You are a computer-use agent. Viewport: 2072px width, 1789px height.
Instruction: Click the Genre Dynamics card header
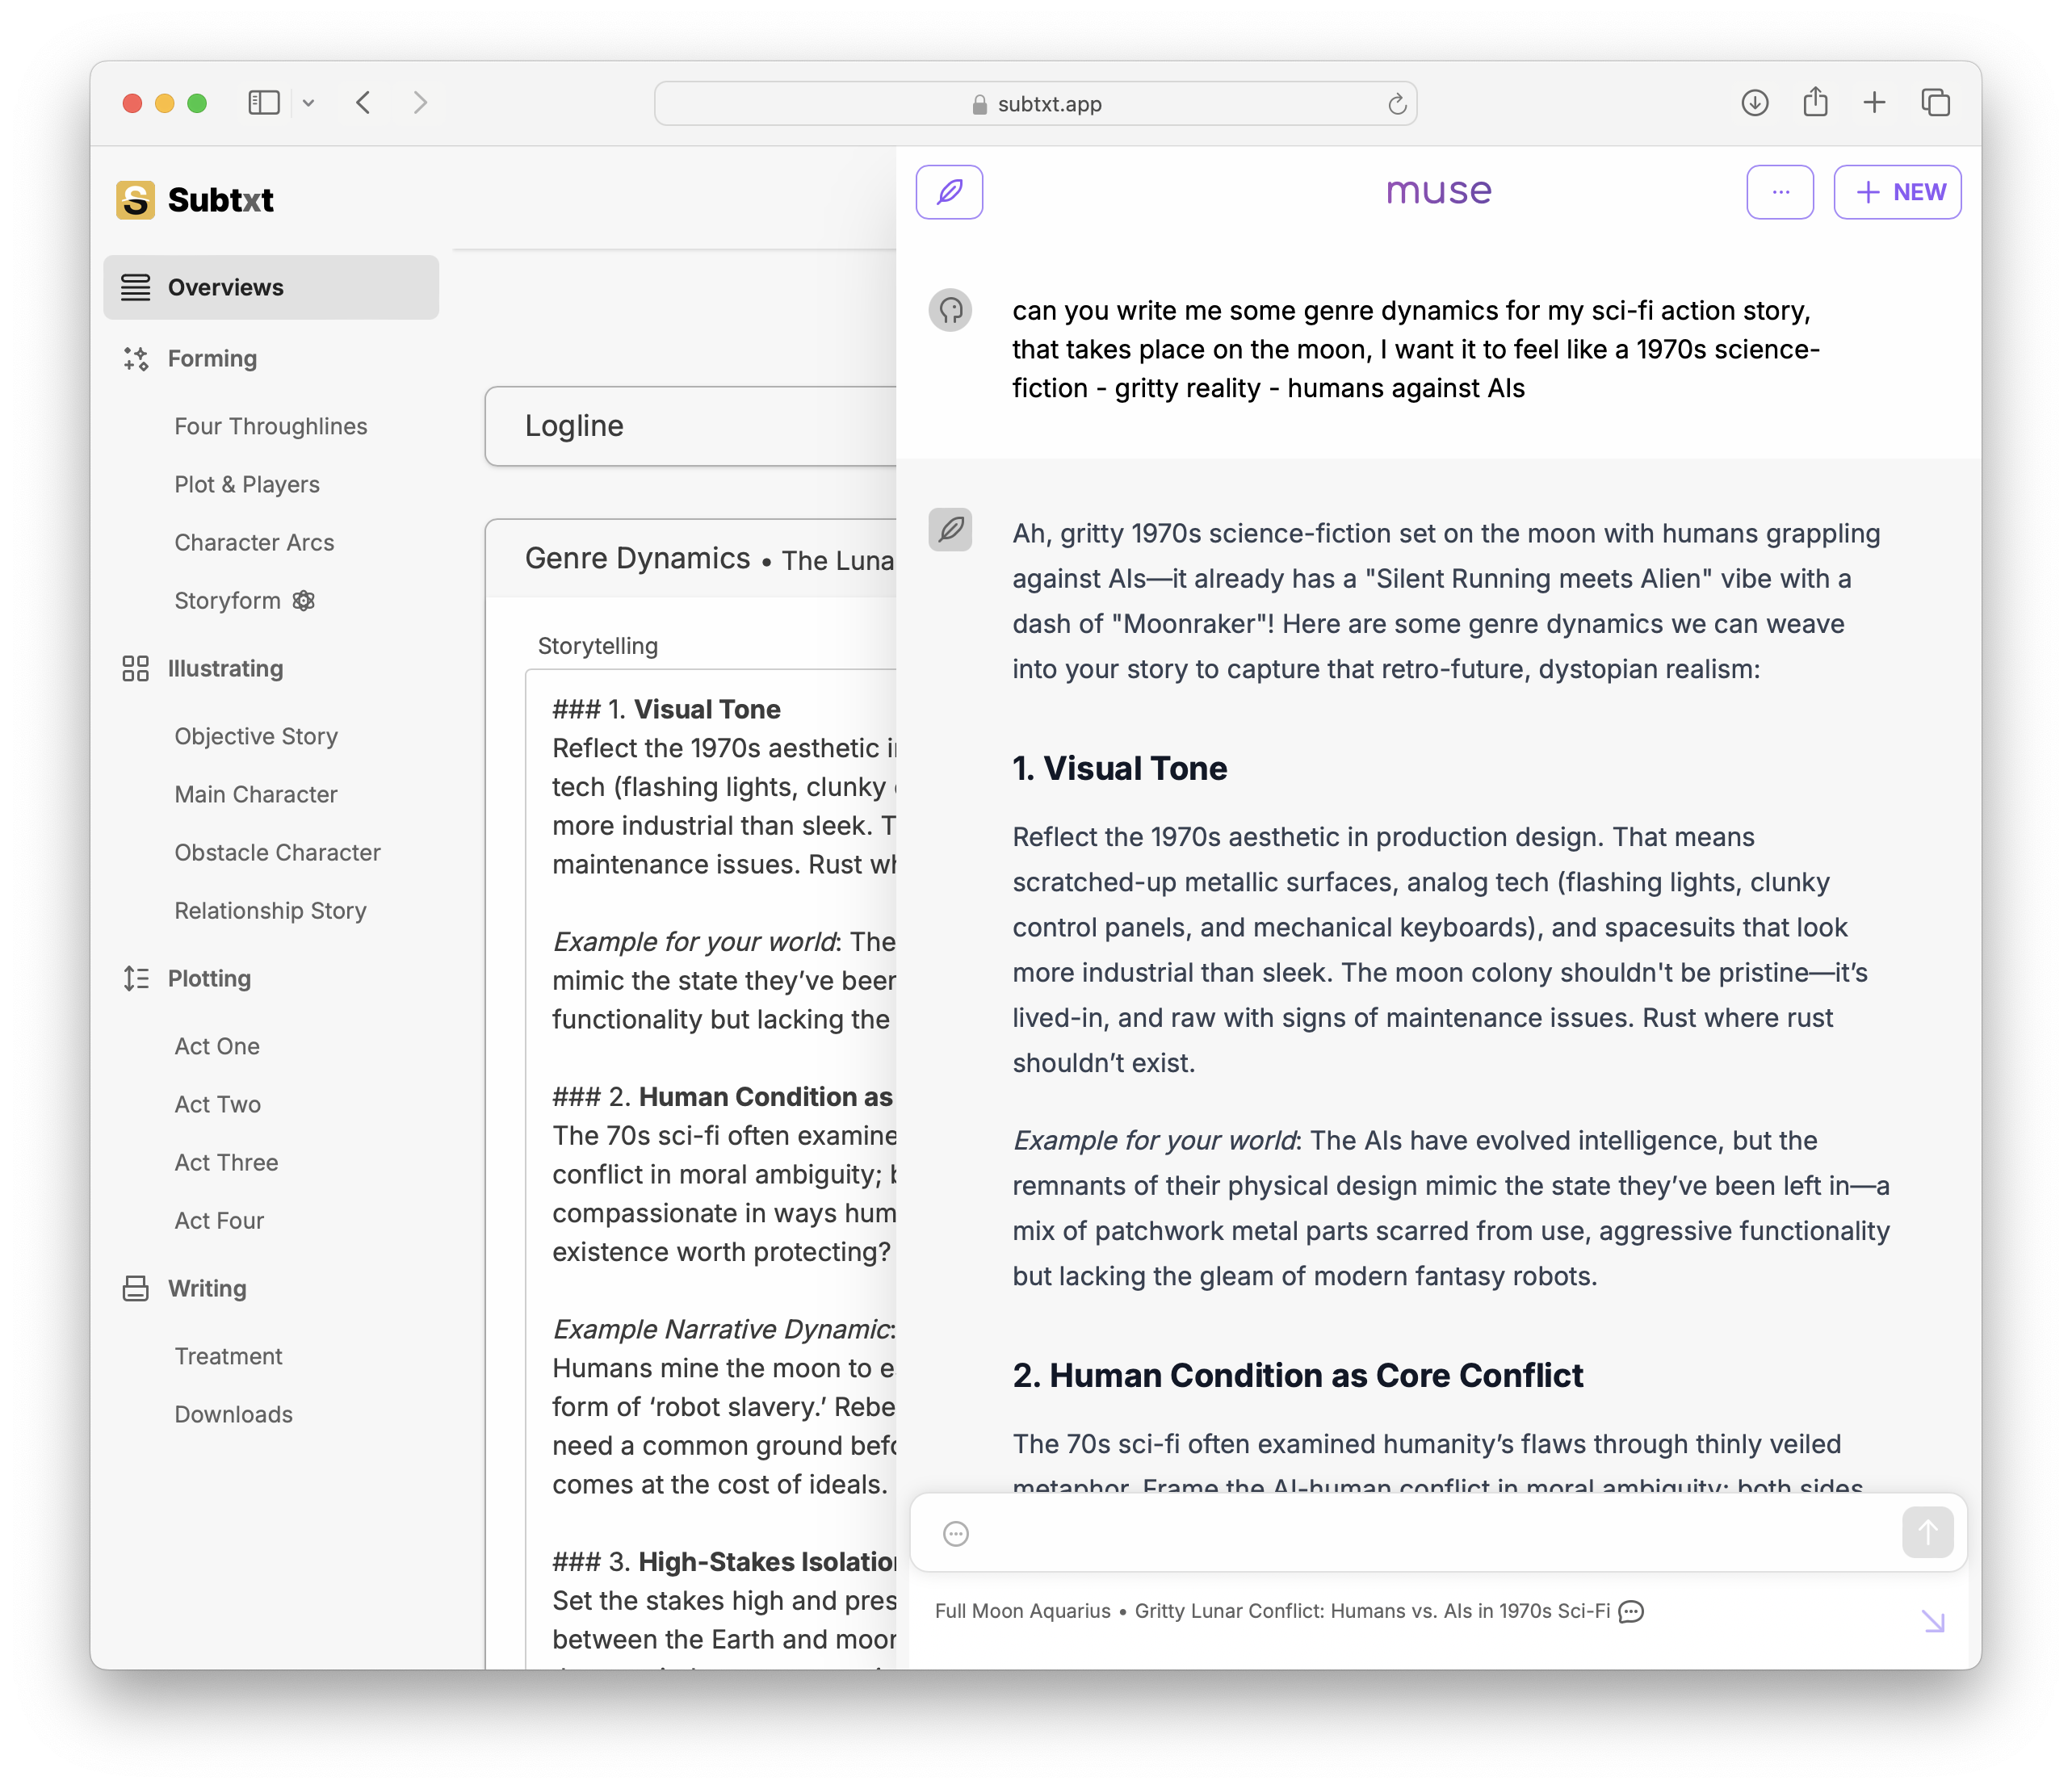(691, 558)
